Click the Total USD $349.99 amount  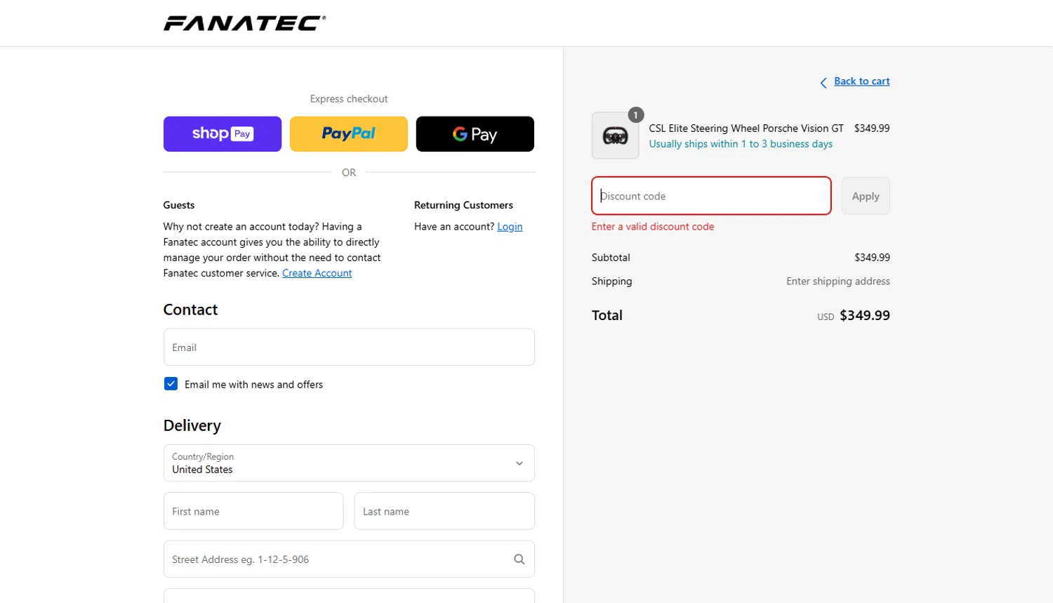click(x=854, y=316)
